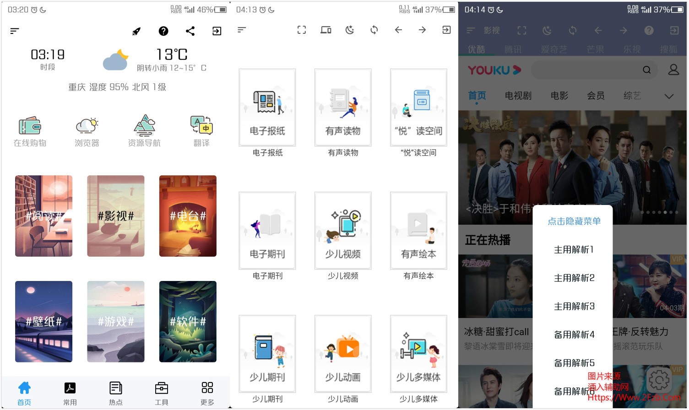Click the YOUKU logo
Image resolution: width=689 pixels, height=410 pixels.
tap(494, 70)
